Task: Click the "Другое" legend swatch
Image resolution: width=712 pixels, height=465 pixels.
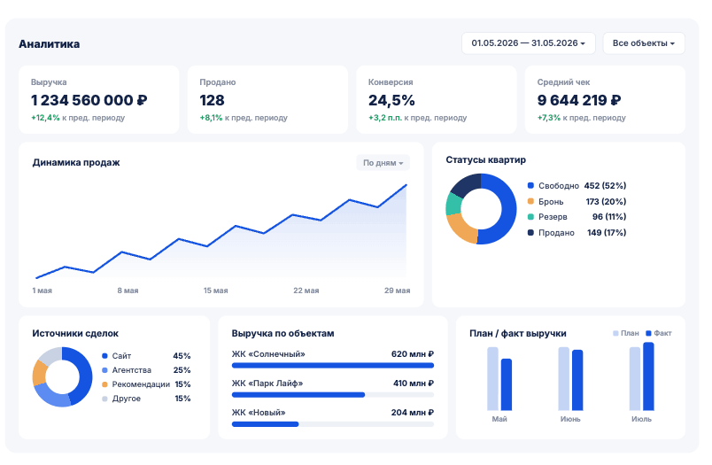Action: 104,399
